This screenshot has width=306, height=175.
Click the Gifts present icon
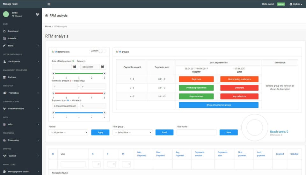[x=4, y=124]
